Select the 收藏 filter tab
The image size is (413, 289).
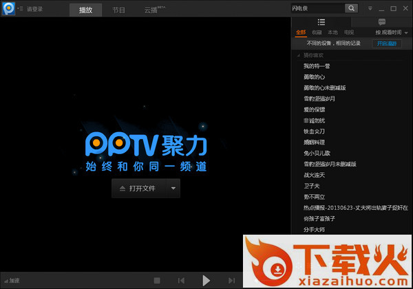pyautogui.click(x=317, y=32)
